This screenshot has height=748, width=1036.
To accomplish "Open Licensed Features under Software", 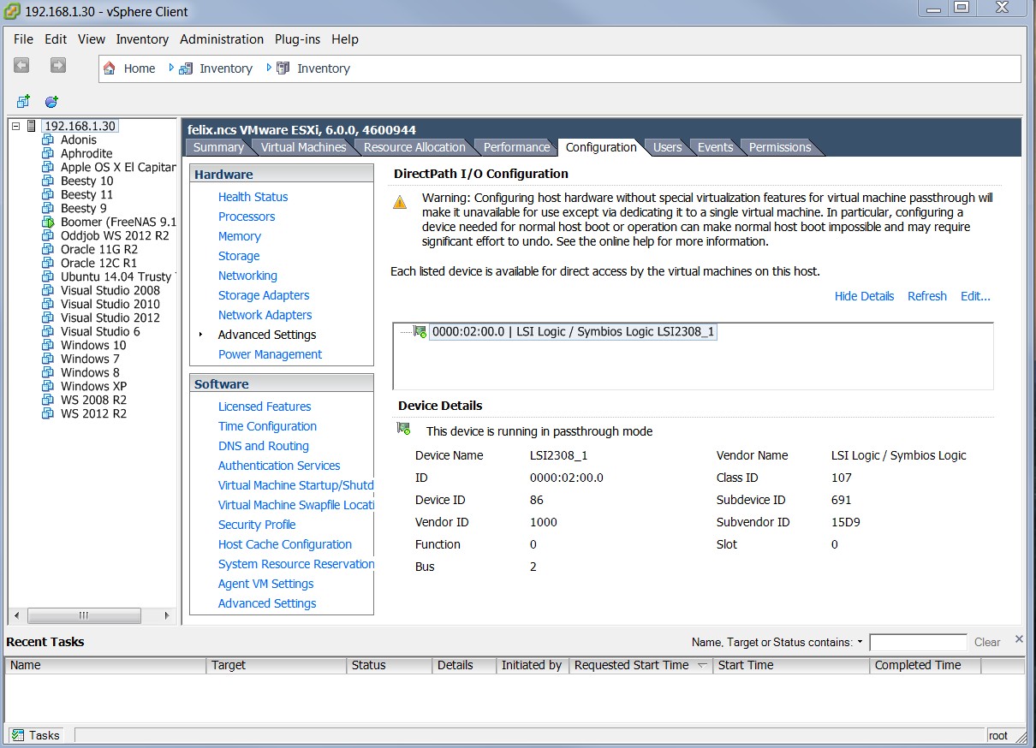I will pyautogui.click(x=265, y=407).
